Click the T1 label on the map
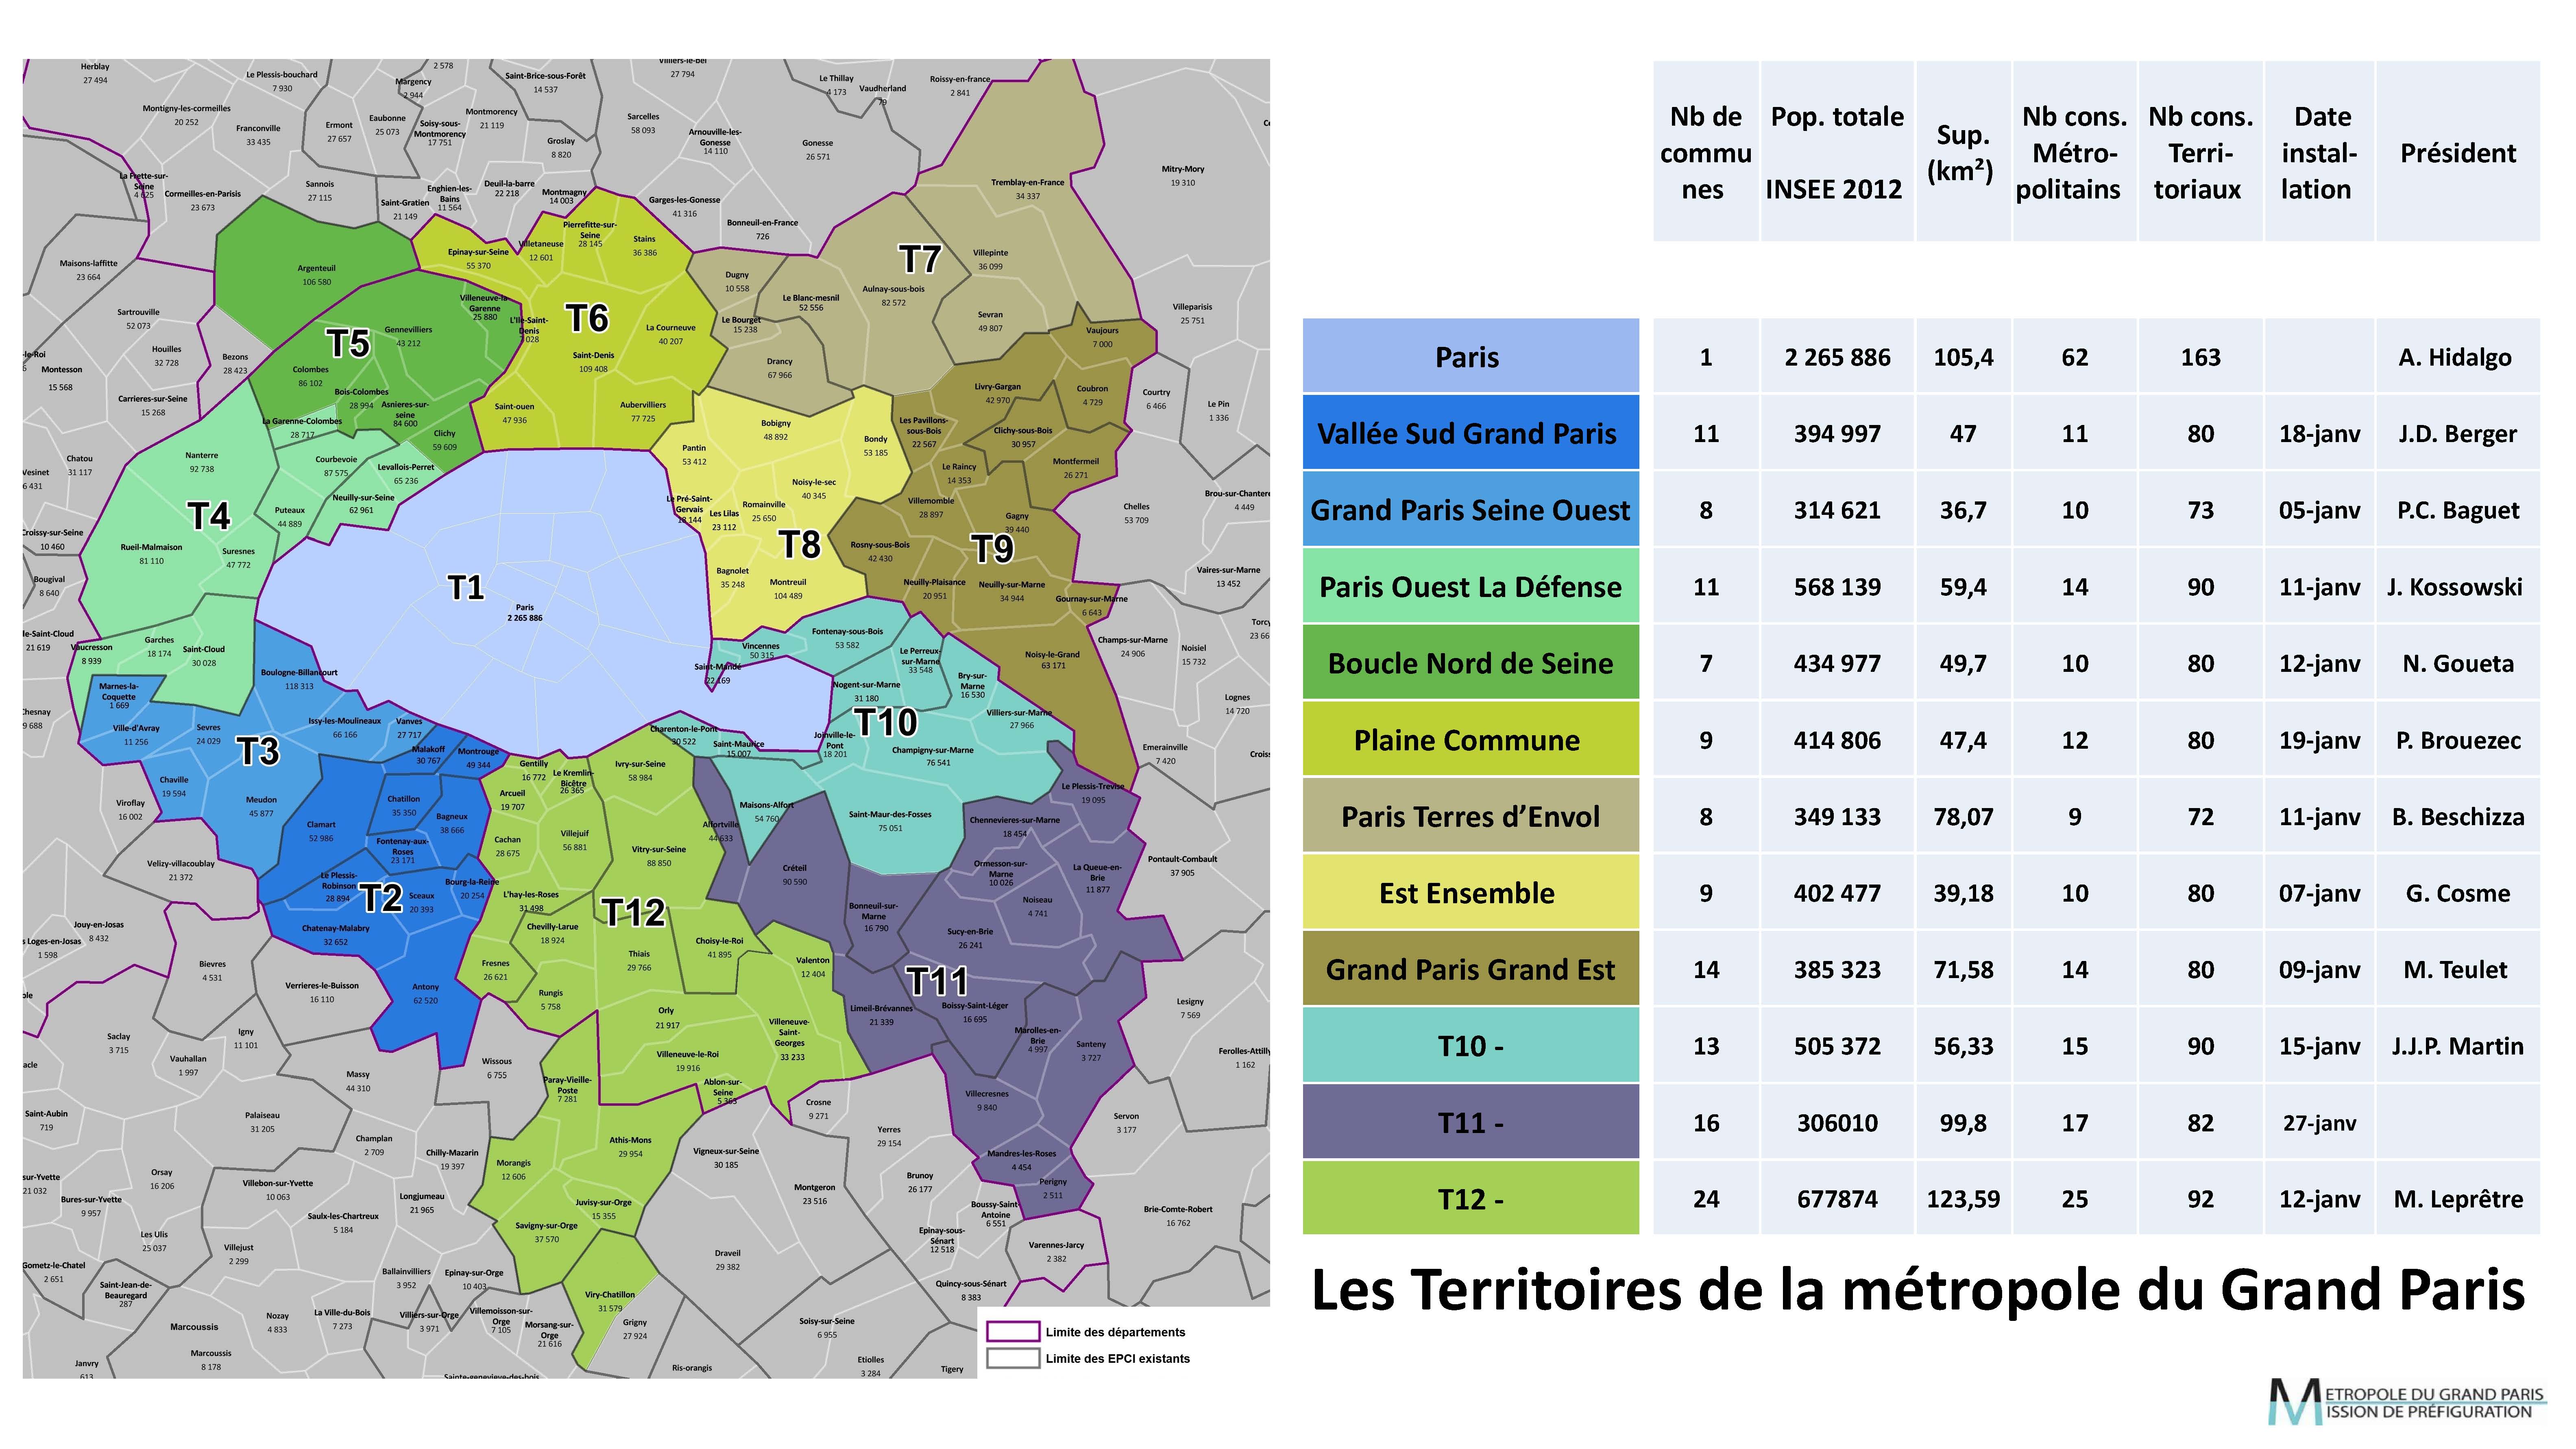 [x=466, y=587]
